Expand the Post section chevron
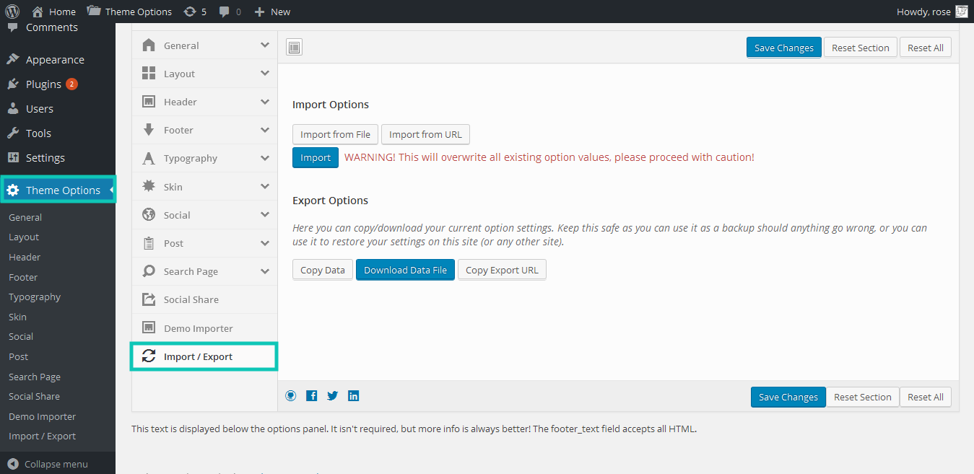Screen dimensions: 974x474 265,242
